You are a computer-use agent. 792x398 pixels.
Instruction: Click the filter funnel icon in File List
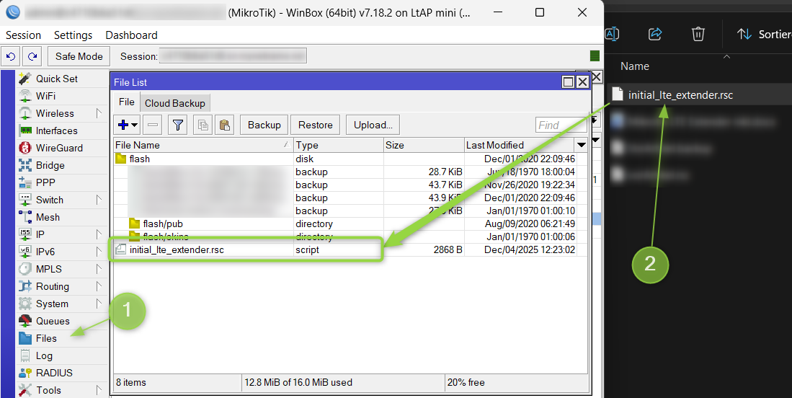click(x=178, y=125)
